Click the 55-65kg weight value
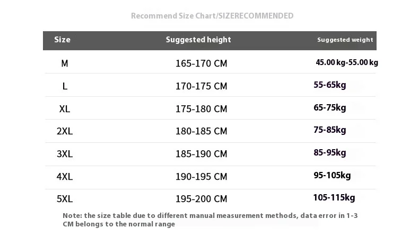The height and width of the screenshot is (237, 419). coord(330,85)
